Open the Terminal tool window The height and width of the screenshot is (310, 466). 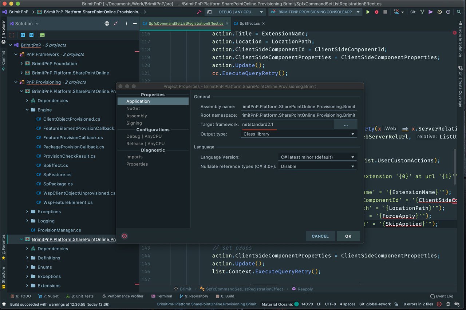(x=161, y=296)
